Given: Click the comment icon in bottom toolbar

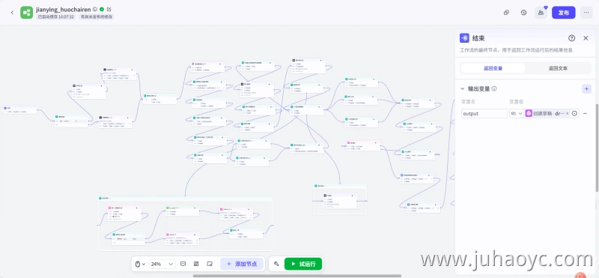Looking at the screenshot, I should 183,264.
